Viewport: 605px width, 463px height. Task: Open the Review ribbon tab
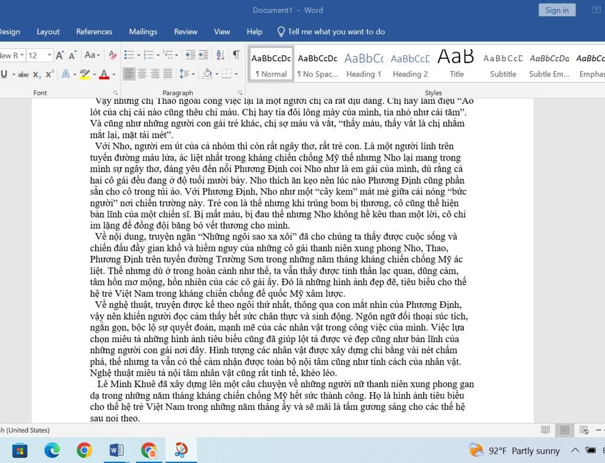(186, 32)
